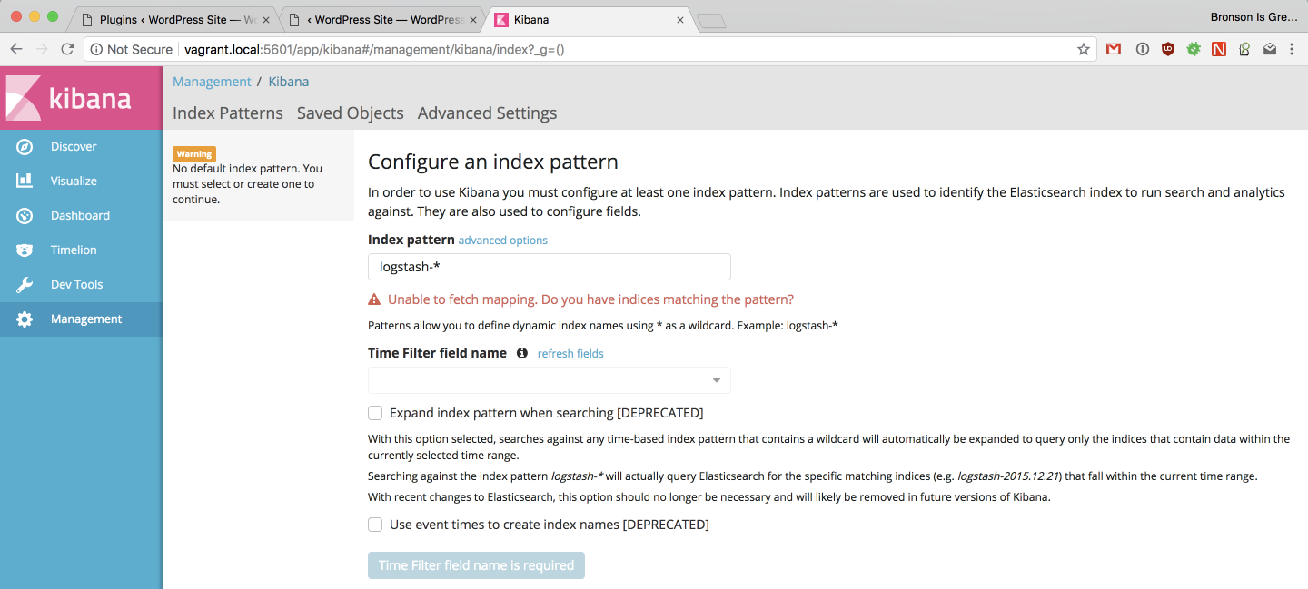
Task: Open a new browser tab
Action: click(711, 20)
